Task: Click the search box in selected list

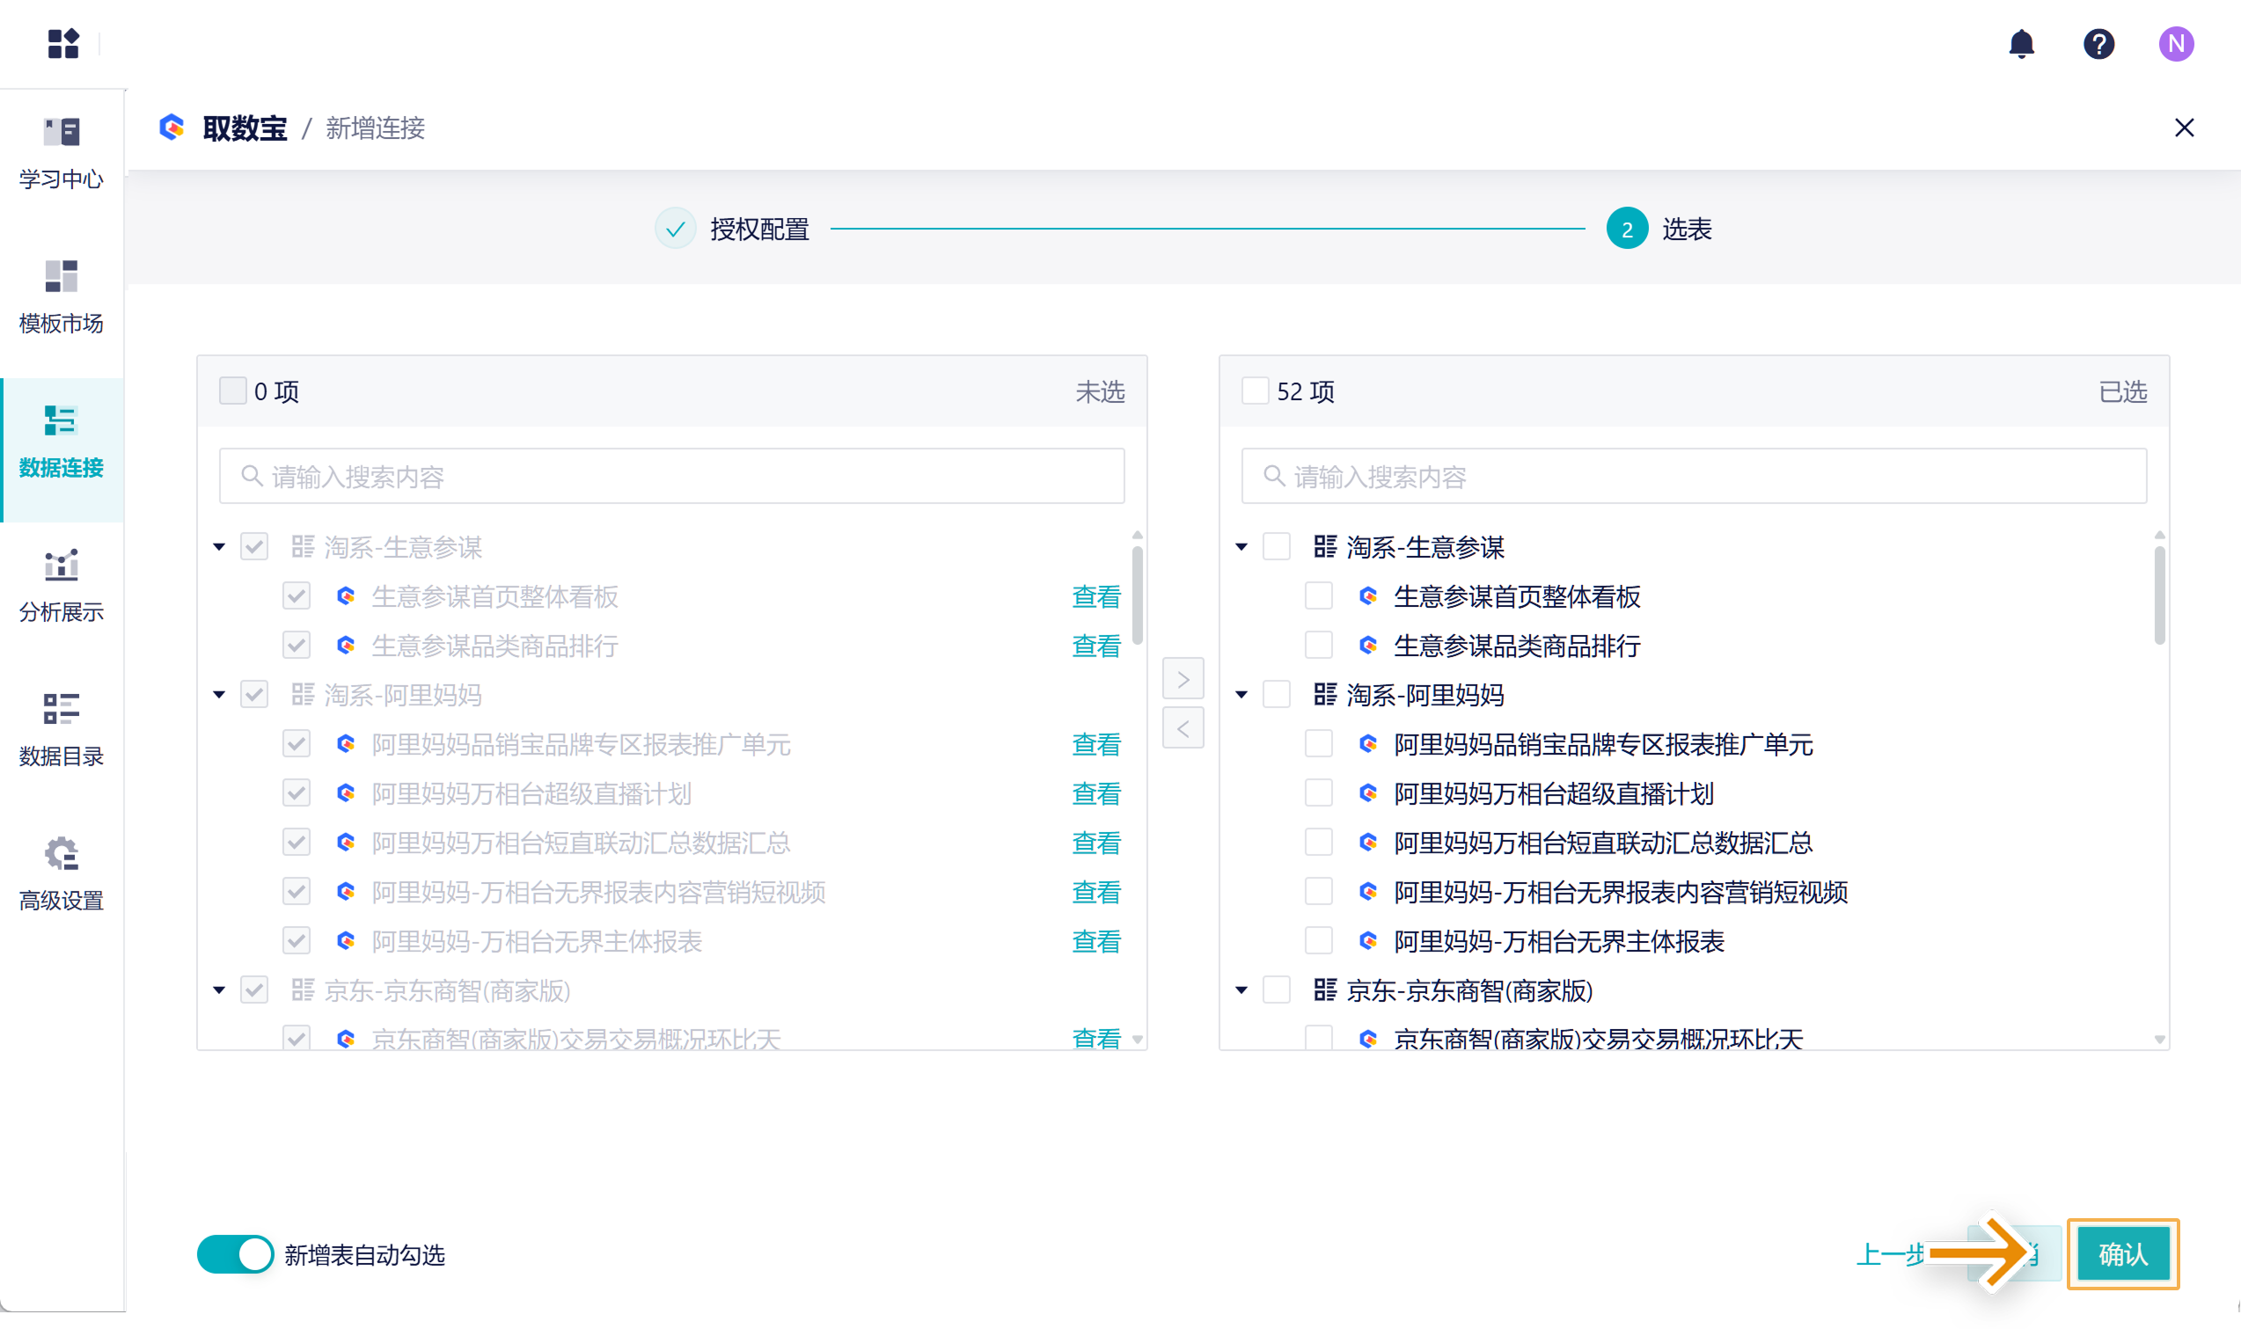Action: 1693,477
